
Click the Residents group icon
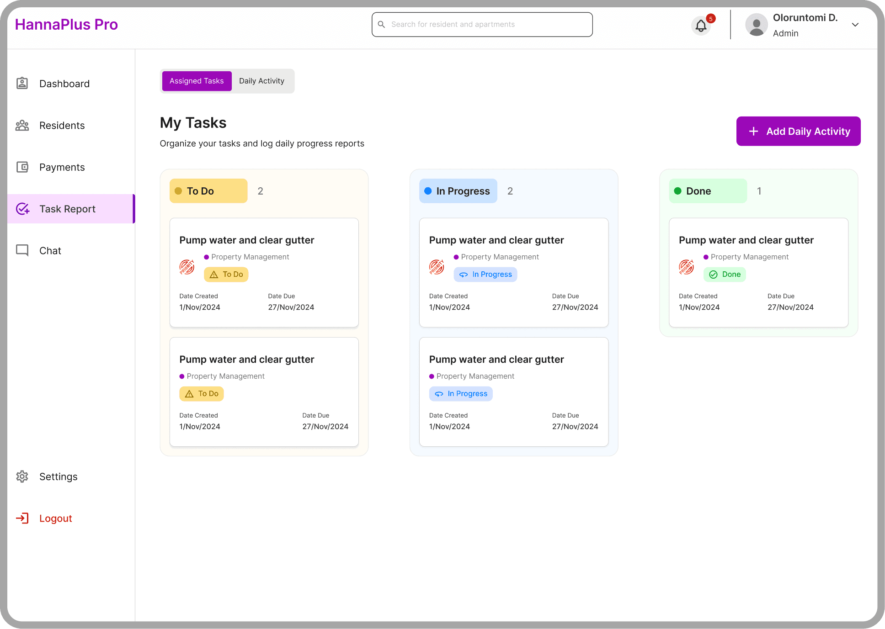22,125
